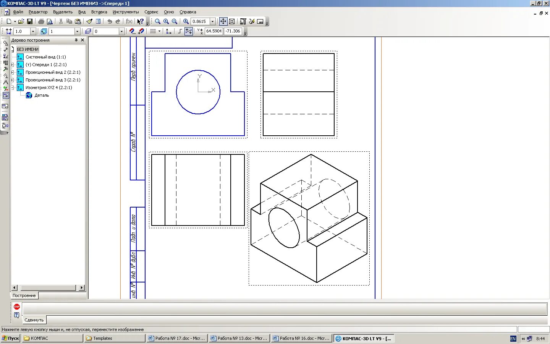This screenshot has height=344, width=550.
Task: Open the Инструменты menu
Action: (126, 12)
